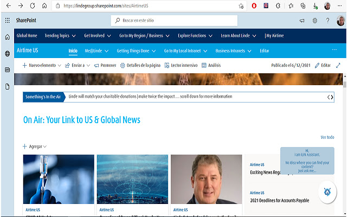Open the SharePoint app launcher grid
This screenshot has height=217, width=347.
pyautogui.click(x=7, y=21)
